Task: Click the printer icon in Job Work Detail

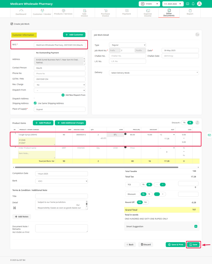Action: pyautogui.click(x=197, y=34)
